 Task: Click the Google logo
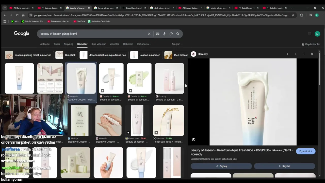[22, 34]
